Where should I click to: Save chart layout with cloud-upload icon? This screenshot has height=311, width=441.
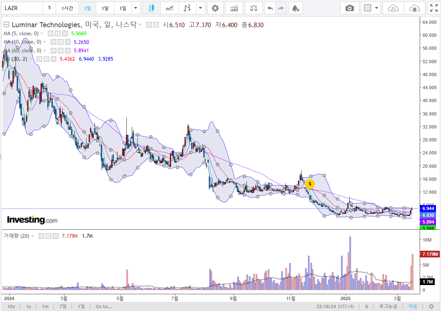[x=414, y=8]
